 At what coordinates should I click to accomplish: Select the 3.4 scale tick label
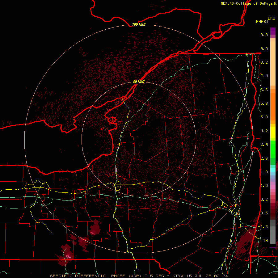[x=264, y=145]
